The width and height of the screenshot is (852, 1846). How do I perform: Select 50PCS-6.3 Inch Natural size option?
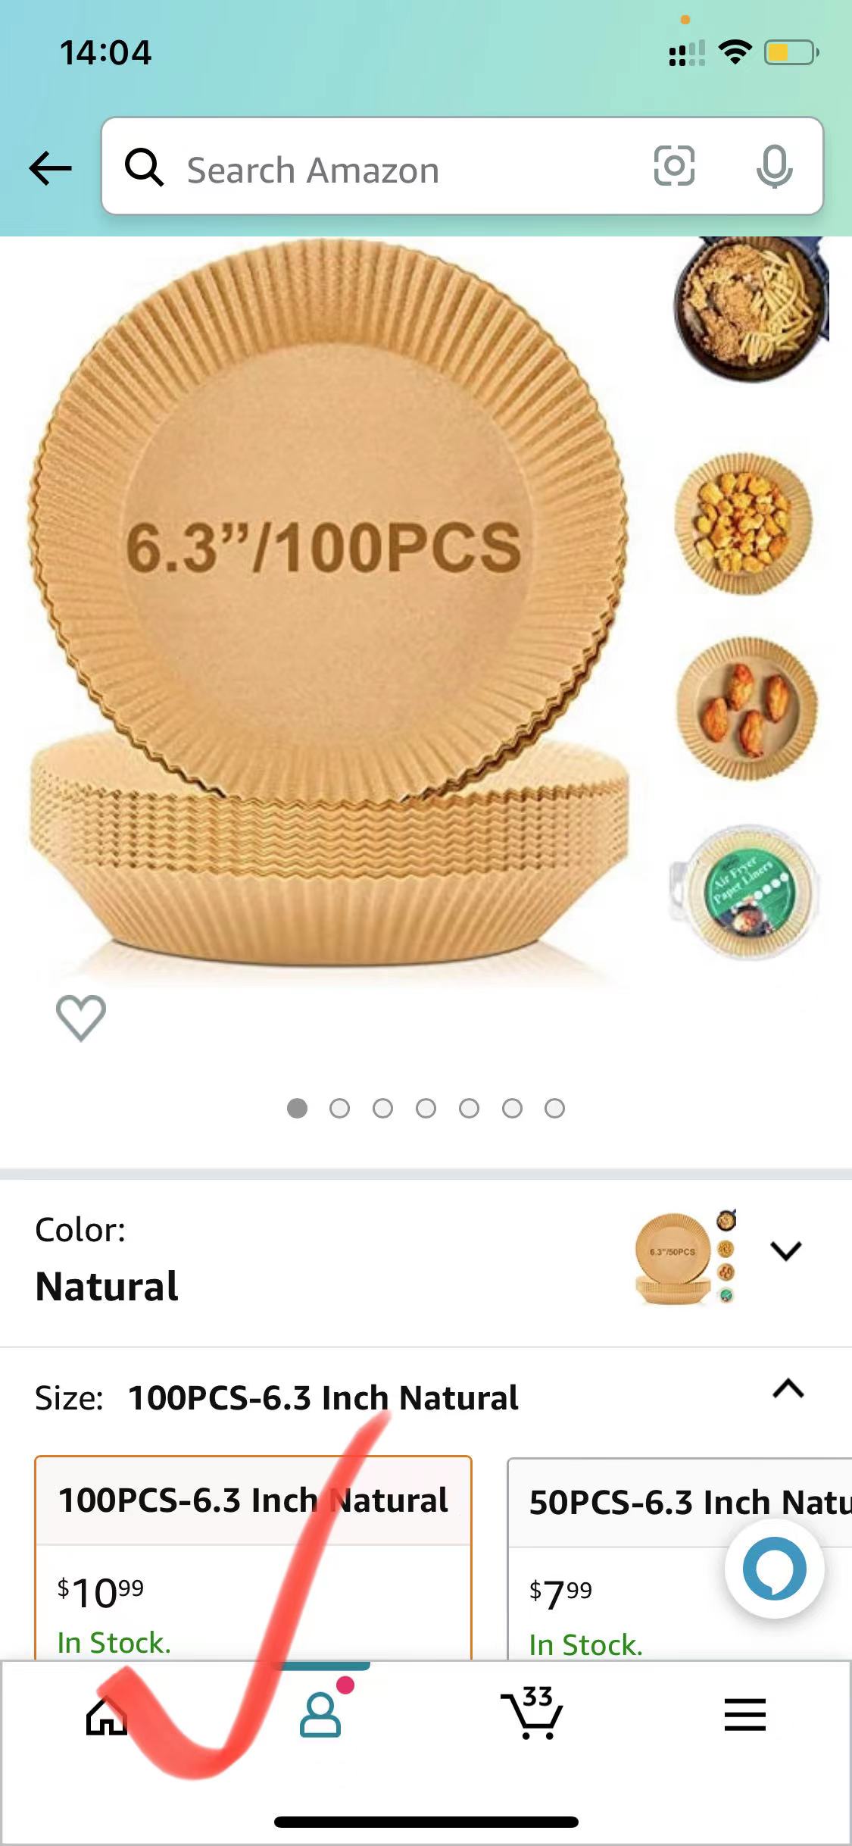tap(679, 1560)
